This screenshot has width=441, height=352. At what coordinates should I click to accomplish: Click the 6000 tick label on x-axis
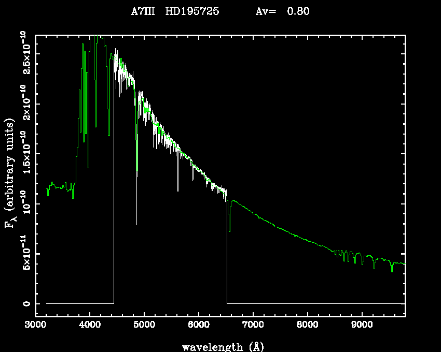pyautogui.click(x=199, y=326)
